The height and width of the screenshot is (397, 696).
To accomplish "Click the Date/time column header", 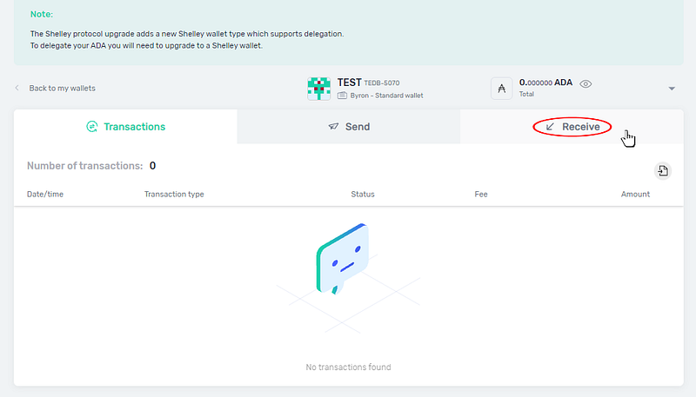I will 45,194.
